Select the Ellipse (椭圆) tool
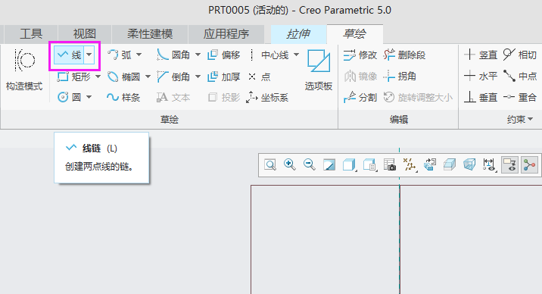This screenshot has width=542, height=294. 123,77
